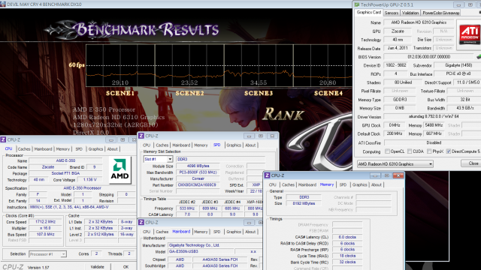Toggle the PhysX checkbox in GPU-Z
The image size is (481, 270).
point(429,151)
